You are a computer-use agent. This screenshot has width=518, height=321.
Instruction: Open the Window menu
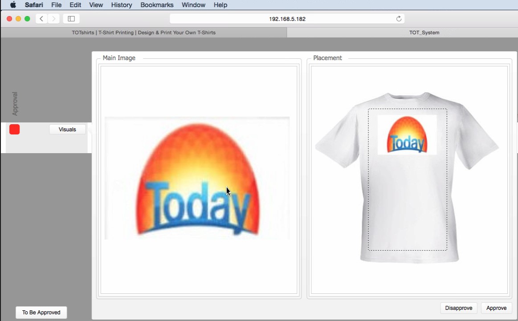(x=194, y=5)
